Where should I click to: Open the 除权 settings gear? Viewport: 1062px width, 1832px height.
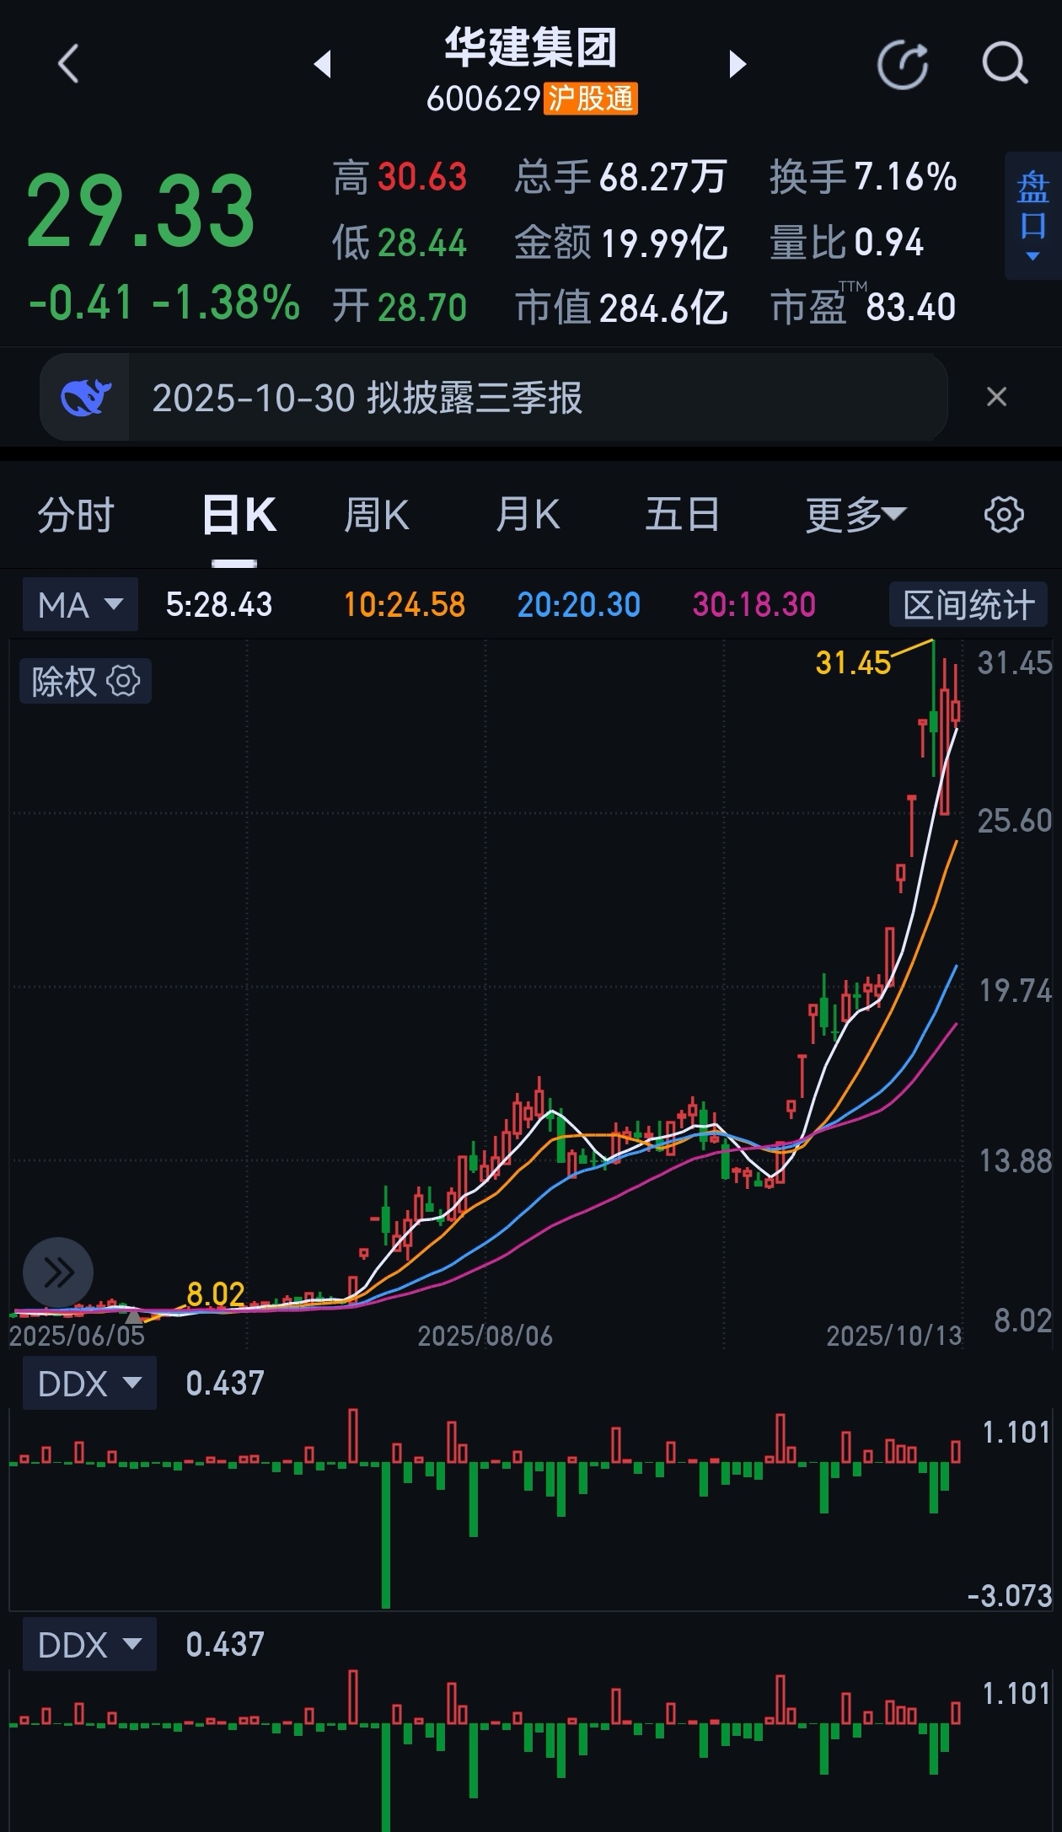point(124,681)
